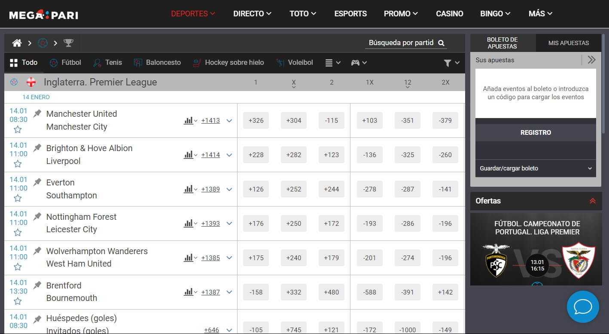
Task: Open statistics for Brighton vs Liverpool
Action: pyautogui.click(x=190, y=155)
